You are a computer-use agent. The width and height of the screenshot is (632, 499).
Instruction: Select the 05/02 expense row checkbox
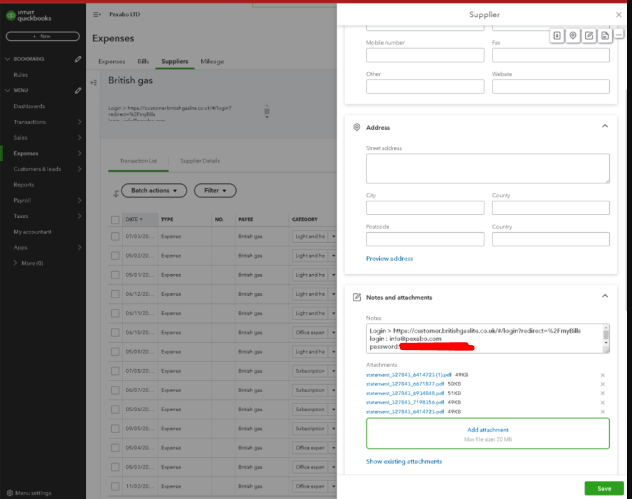click(x=116, y=256)
